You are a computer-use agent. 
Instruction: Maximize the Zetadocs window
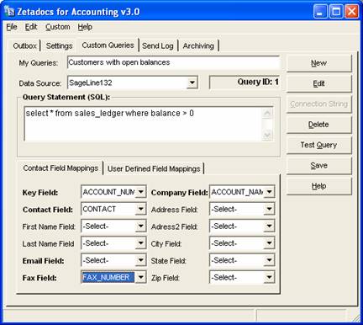[x=336, y=12]
